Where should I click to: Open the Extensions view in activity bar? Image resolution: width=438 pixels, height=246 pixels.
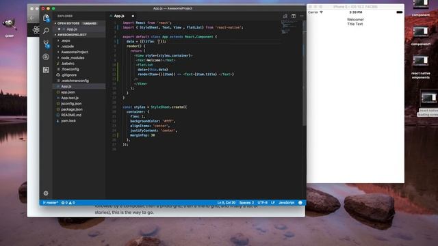point(46,70)
